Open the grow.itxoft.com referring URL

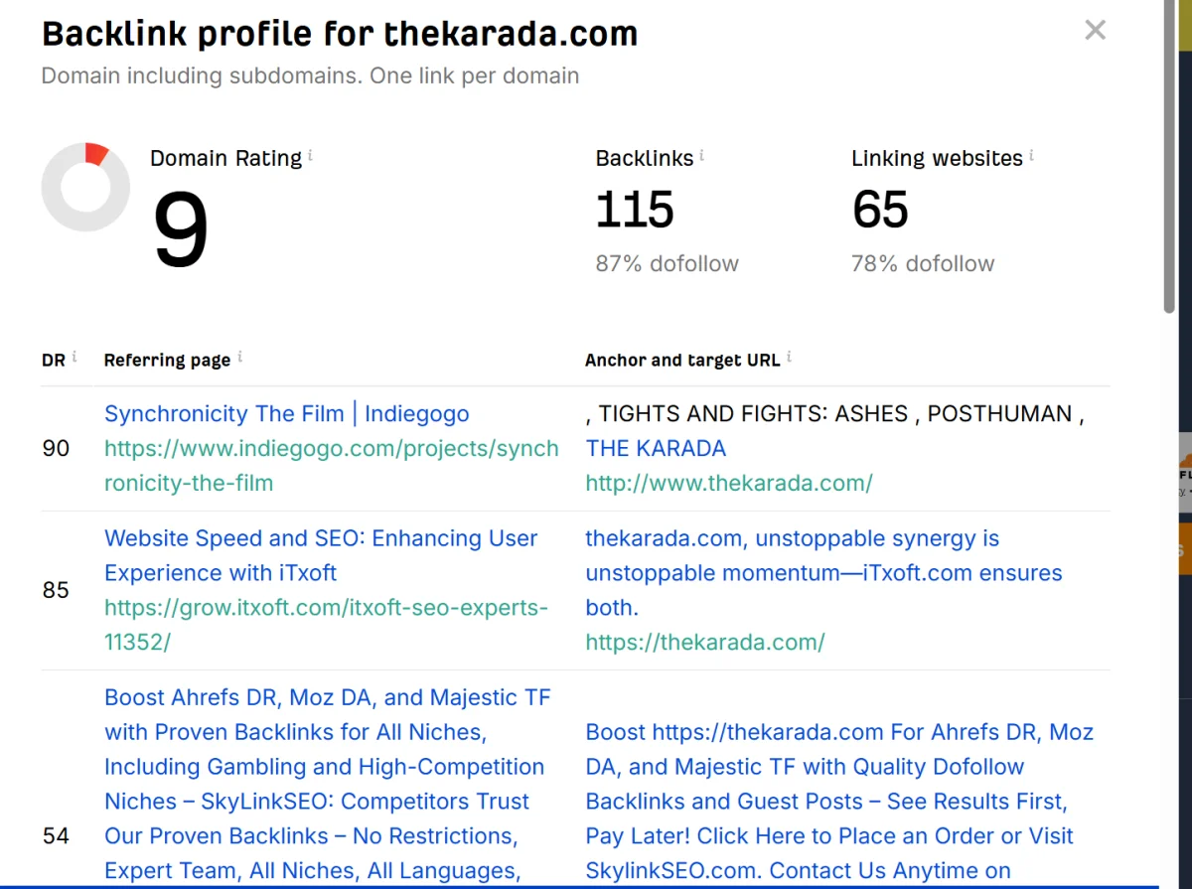(x=326, y=625)
